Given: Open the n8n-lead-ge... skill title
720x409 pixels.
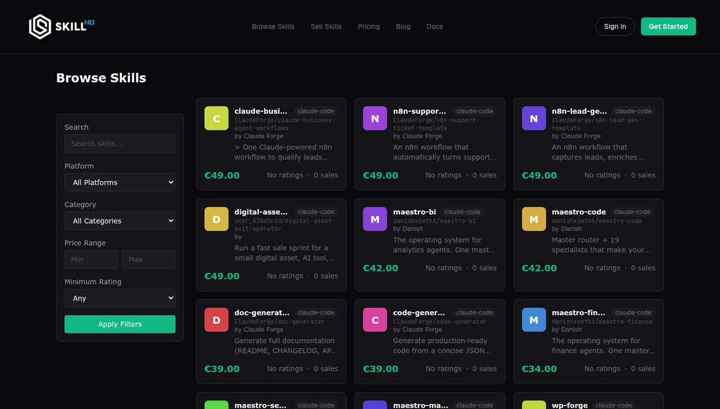Looking at the screenshot, I should 579,111.
